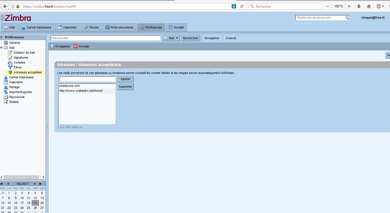This screenshot has width=390, height=213.
Task: Click the sidebar horizontal scrollbar
Action: pyautogui.click(x=21, y=177)
